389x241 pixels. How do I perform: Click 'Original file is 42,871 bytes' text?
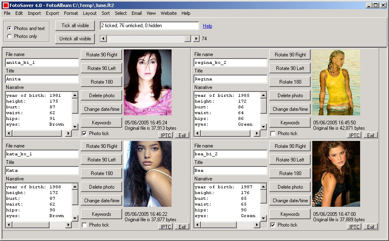[339, 128]
